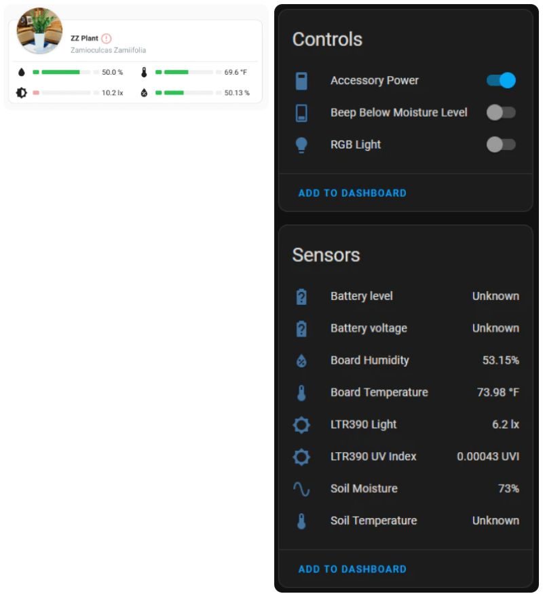Click the ZZ Plant warning alert icon
543x594 pixels.
[x=107, y=39]
